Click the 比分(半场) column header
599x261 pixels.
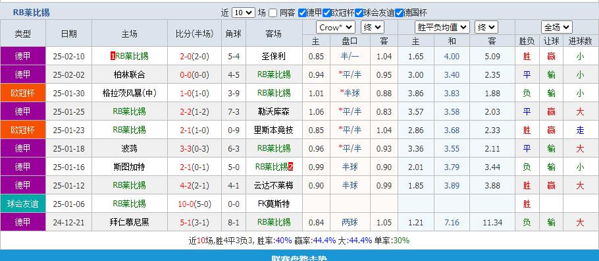194,34
